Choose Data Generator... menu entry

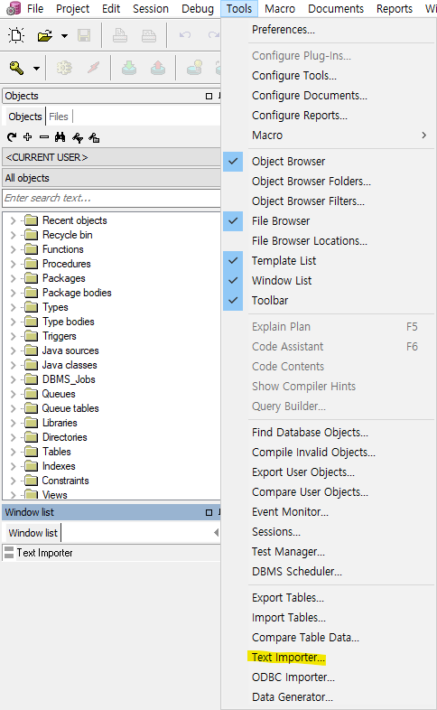[x=293, y=697]
